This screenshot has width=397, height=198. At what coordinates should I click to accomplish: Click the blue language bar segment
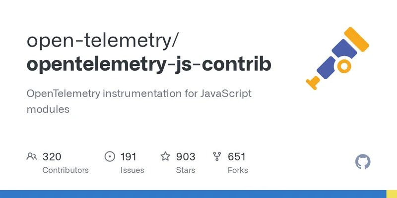point(193,194)
